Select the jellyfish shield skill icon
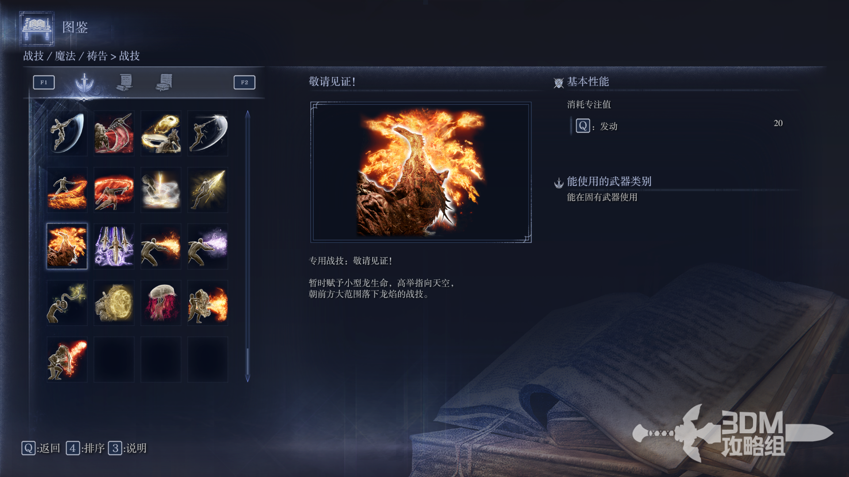The image size is (849, 477). coord(161,303)
